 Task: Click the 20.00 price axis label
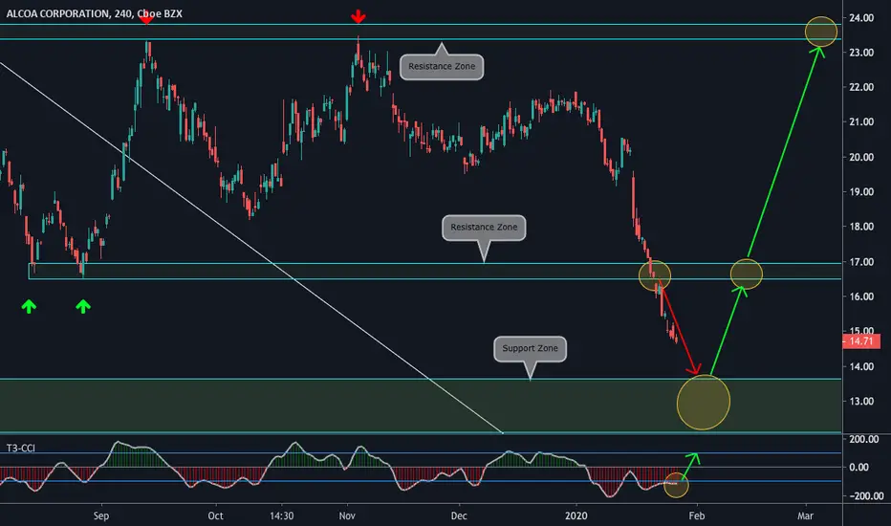click(860, 157)
